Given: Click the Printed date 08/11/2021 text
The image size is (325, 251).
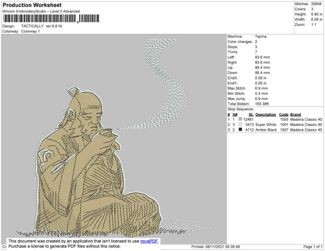Looking at the screenshot, I should (216, 247).
